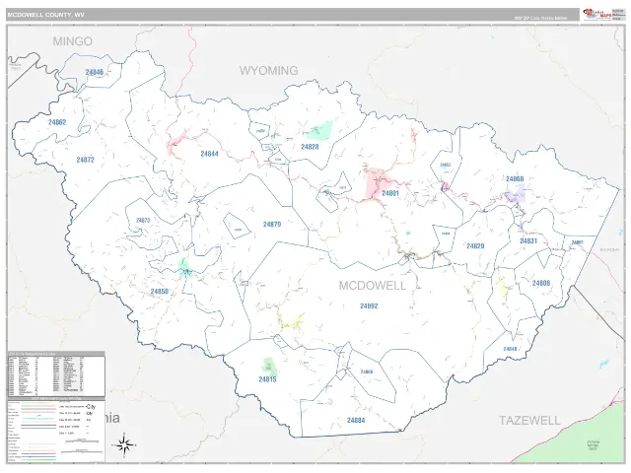The image size is (631, 473).
Task: Select ZIP code 24844 label
Action: click(209, 154)
